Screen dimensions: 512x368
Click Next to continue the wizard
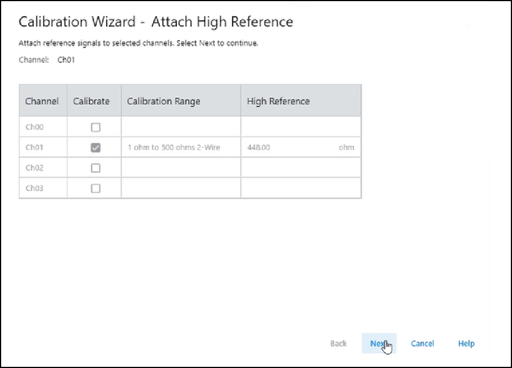tap(378, 343)
